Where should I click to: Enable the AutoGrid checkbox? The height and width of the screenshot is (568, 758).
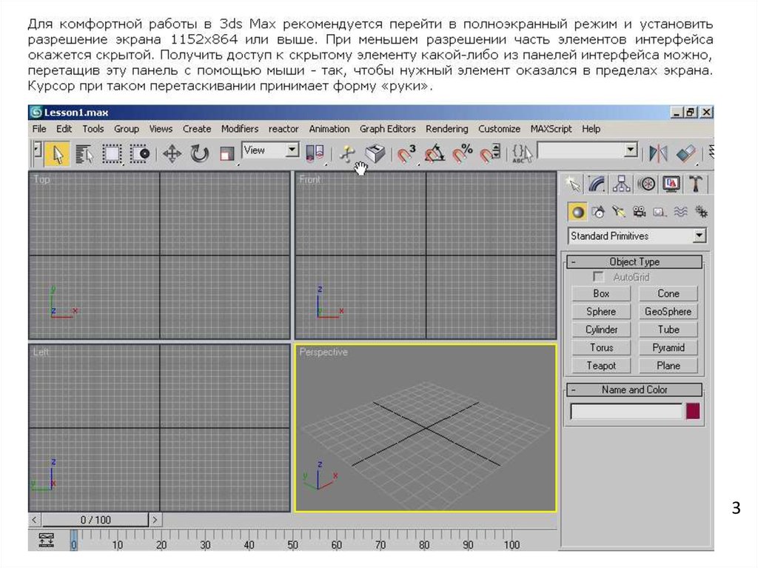click(599, 277)
